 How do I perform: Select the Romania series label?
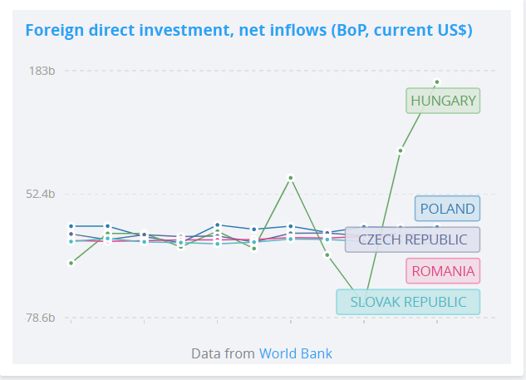[x=443, y=271]
